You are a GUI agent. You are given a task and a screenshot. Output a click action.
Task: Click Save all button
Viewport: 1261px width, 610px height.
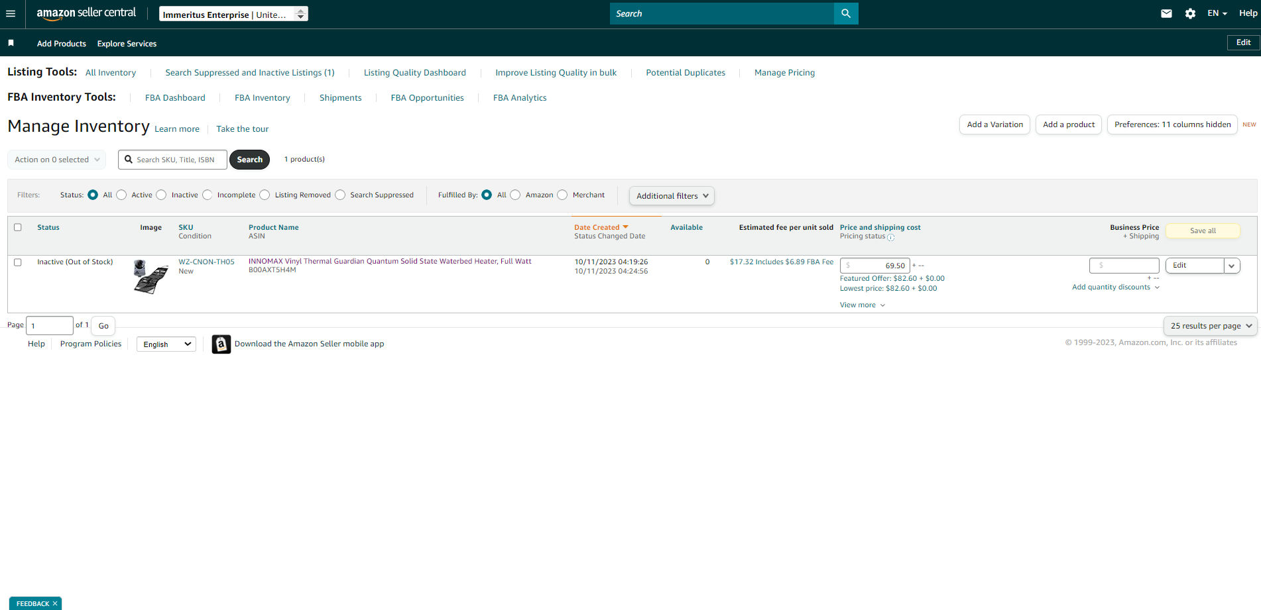pyautogui.click(x=1203, y=230)
